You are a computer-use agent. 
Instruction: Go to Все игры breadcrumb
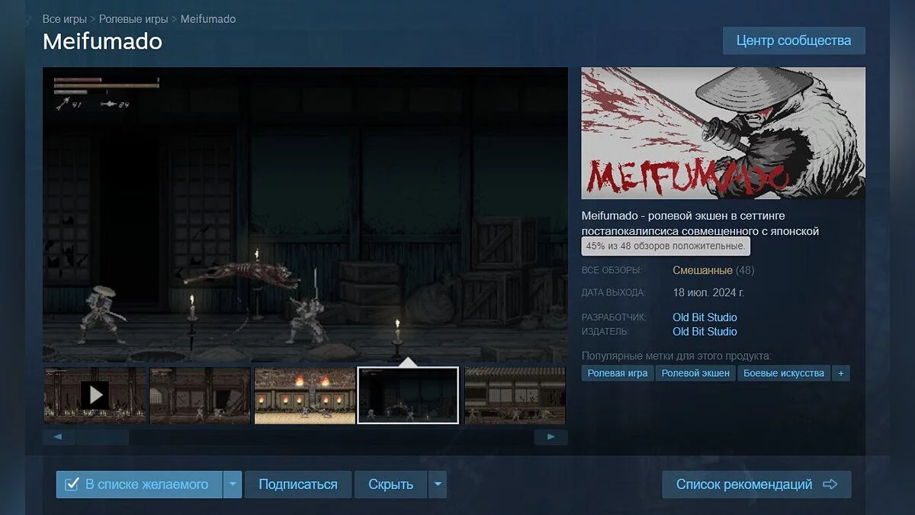65,19
